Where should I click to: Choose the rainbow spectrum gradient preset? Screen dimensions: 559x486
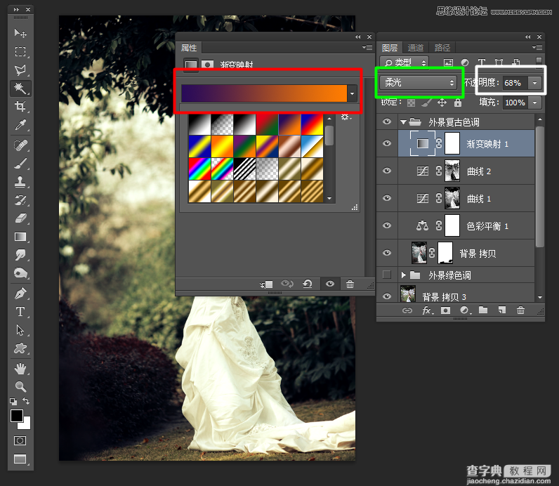199,169
